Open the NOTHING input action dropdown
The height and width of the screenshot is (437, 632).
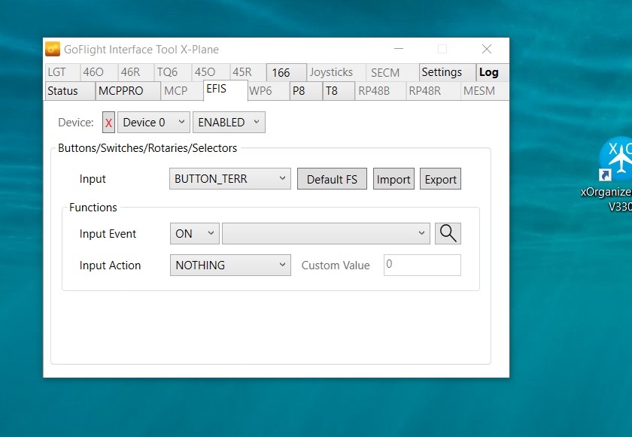pos(230,265)
